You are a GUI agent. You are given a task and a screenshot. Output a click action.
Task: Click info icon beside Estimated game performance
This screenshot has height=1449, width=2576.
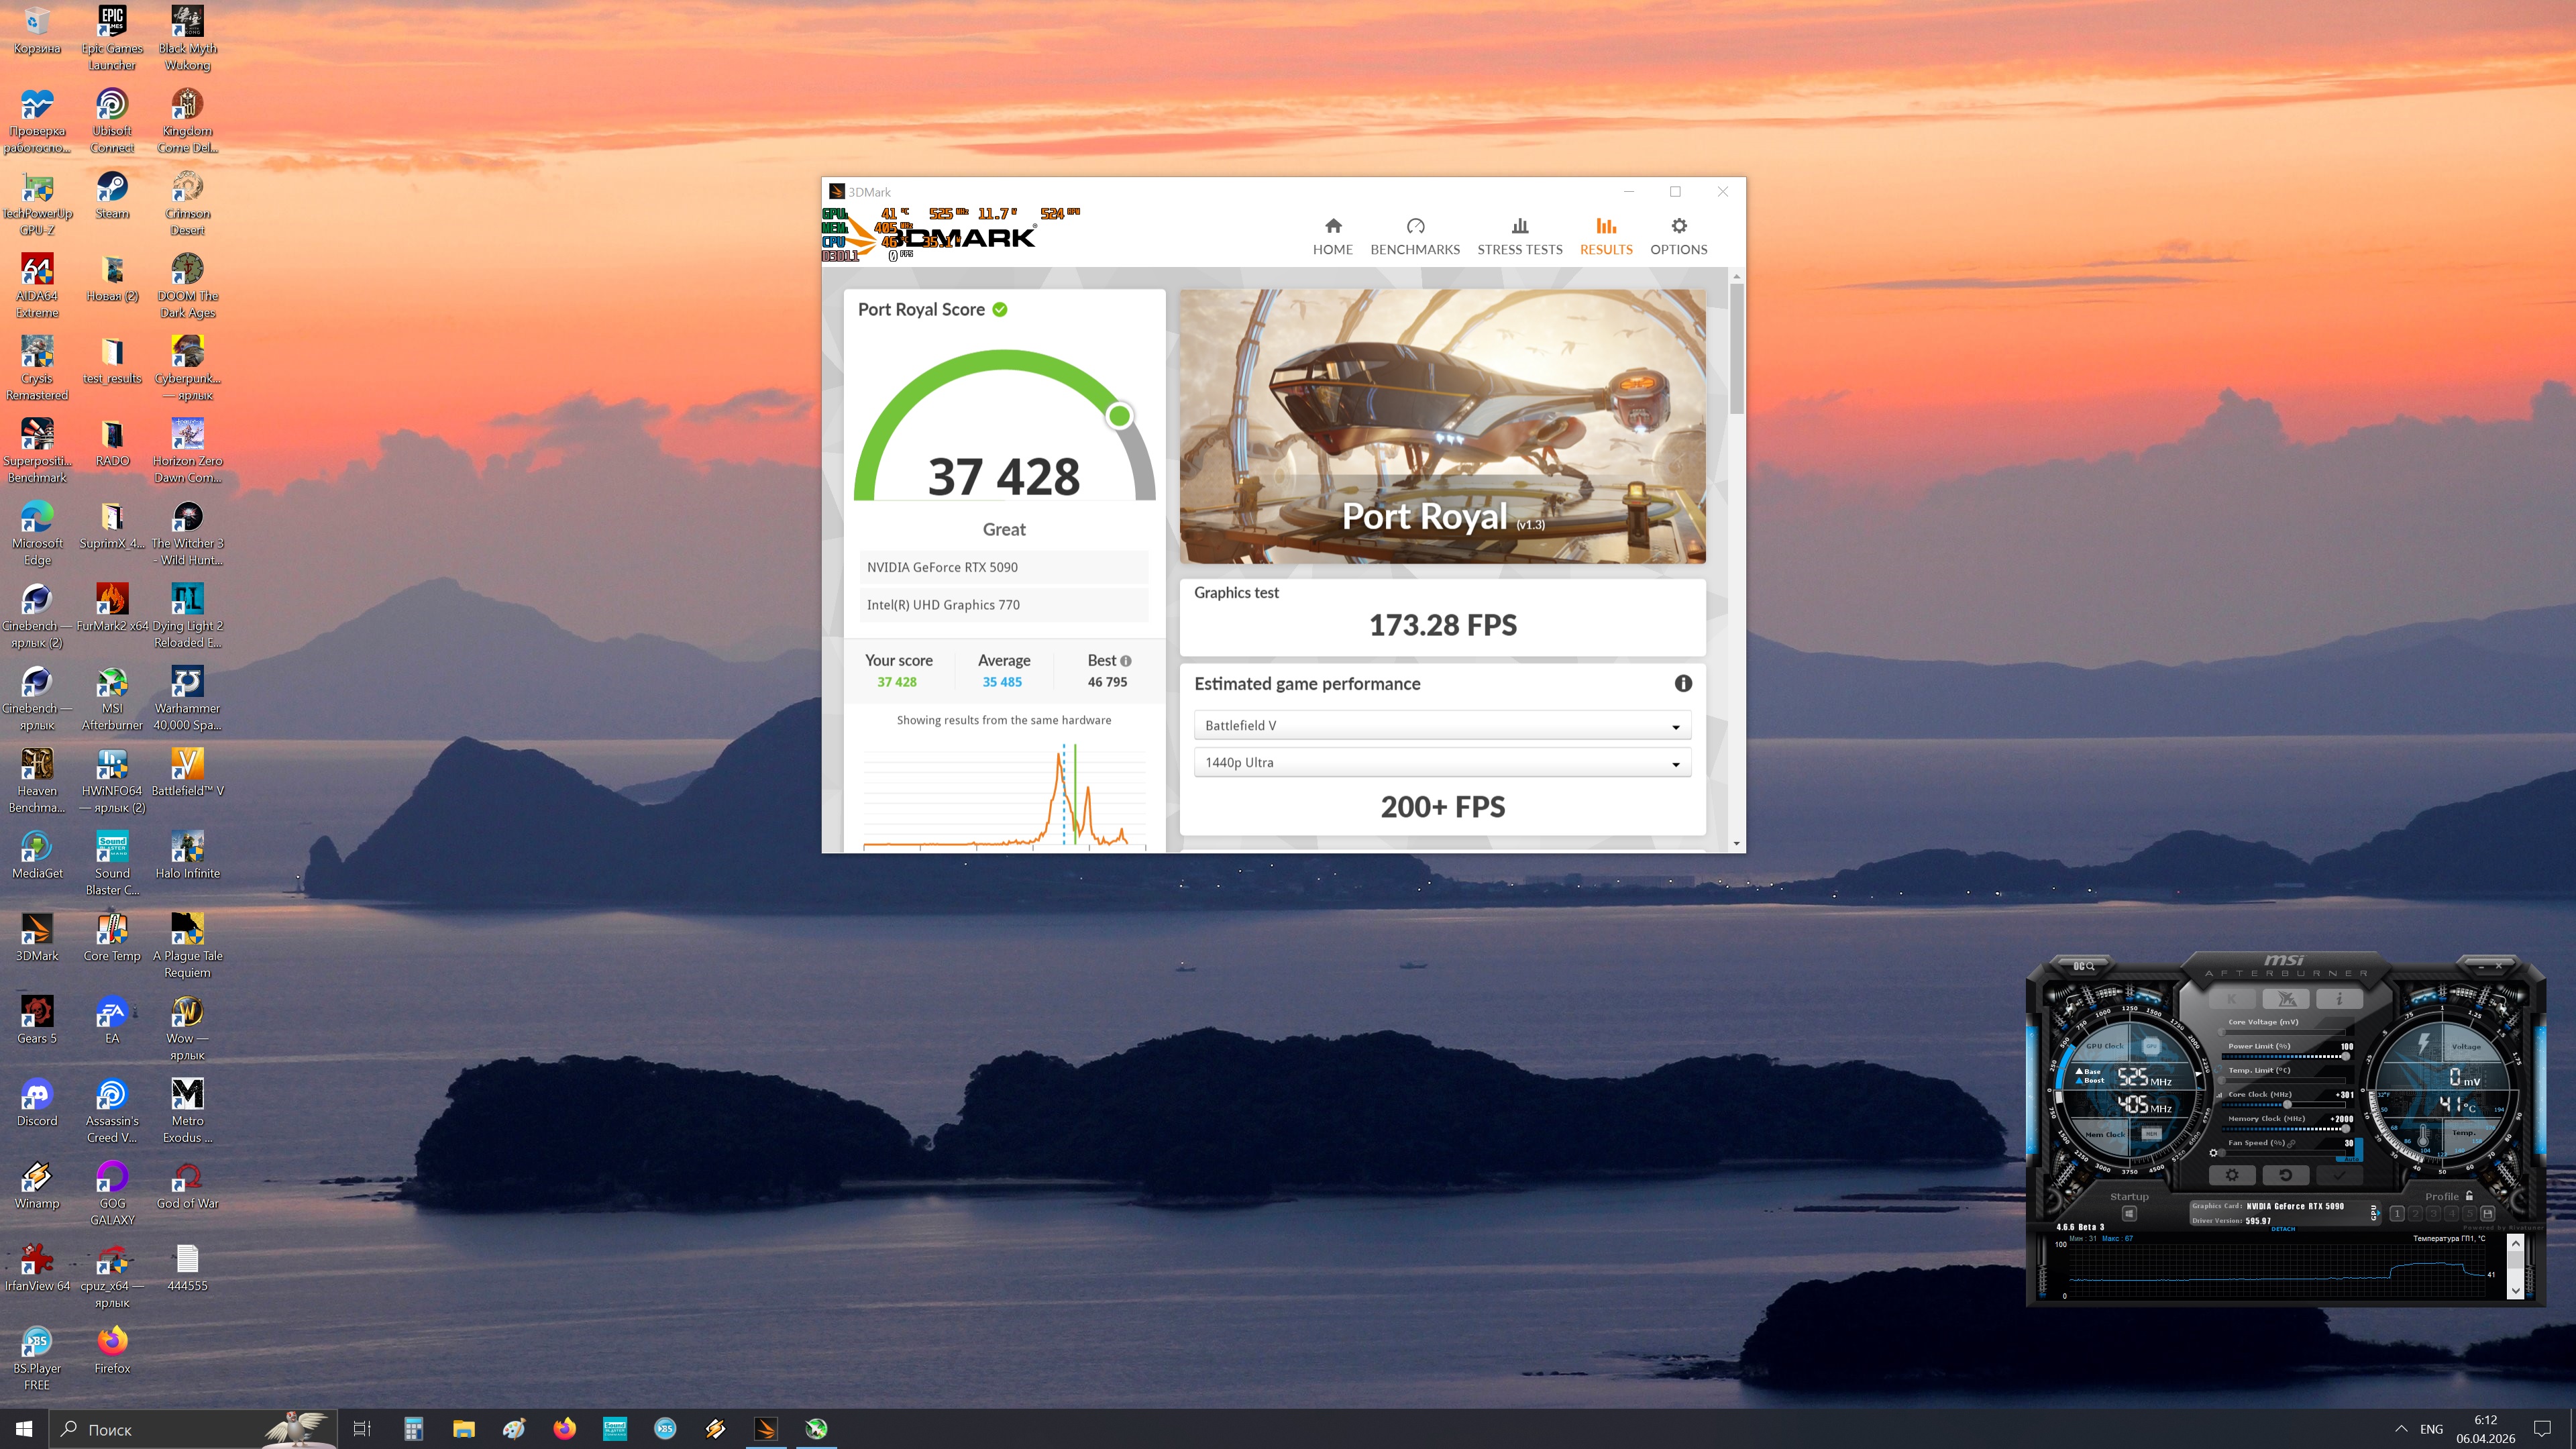coord(1683,683)
